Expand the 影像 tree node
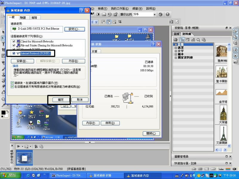 click(176, 44)
